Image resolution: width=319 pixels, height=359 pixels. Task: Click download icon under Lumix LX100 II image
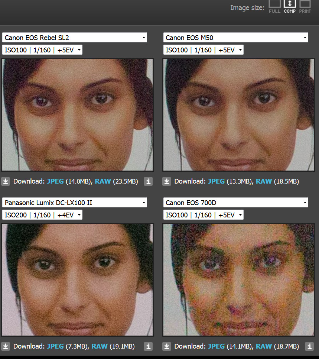(6, 346)
